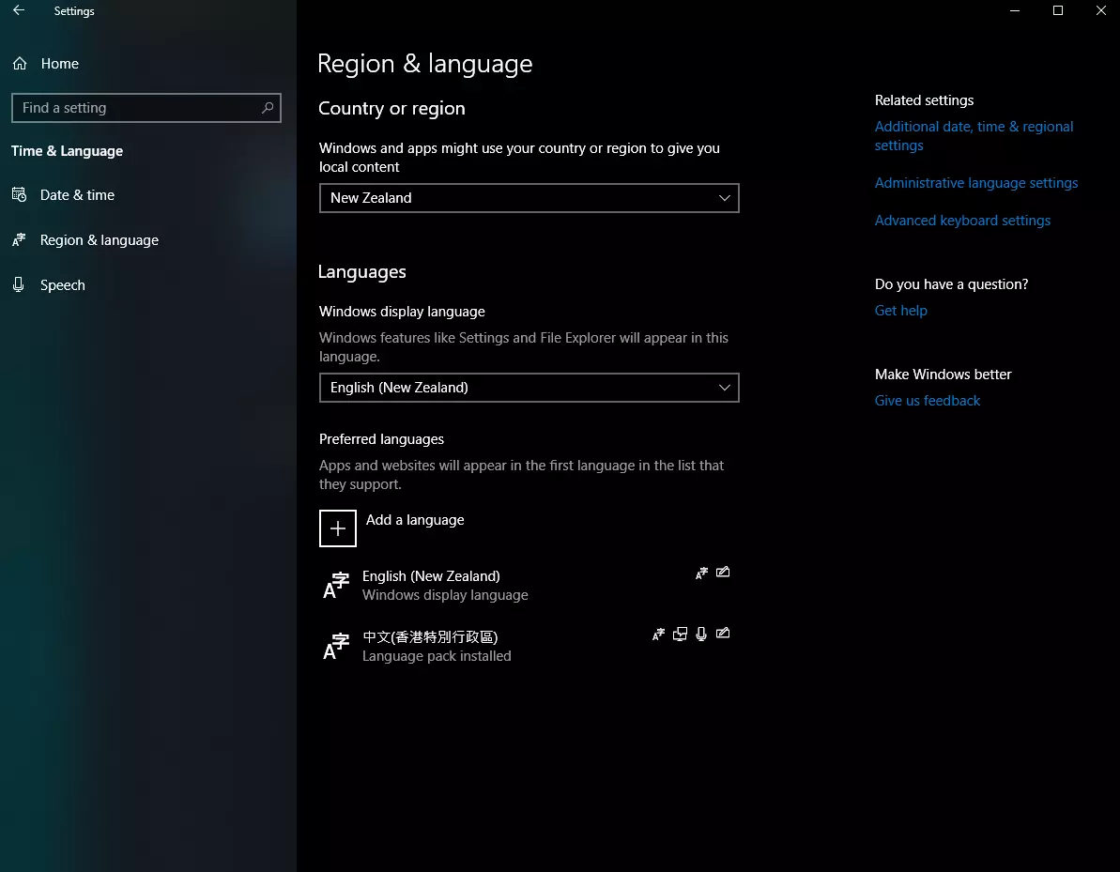Click the Add a language plus icon
1120x872 pixels.
point(338,528)
